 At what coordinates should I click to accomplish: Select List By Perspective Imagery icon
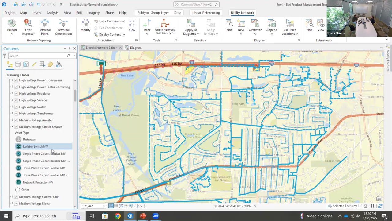pyautogui.click(x=59, y=64)
